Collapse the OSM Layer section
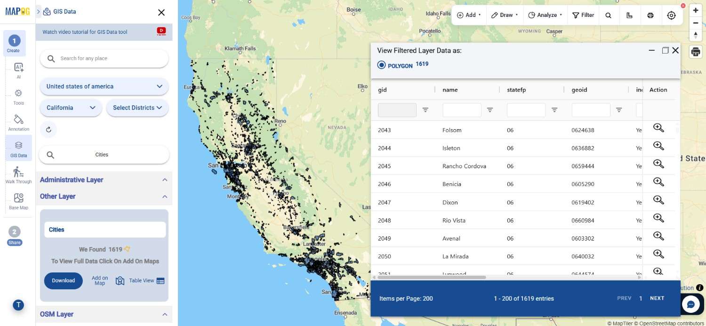The height and width of the screenshot is (326, 706). tap(165, 314)
